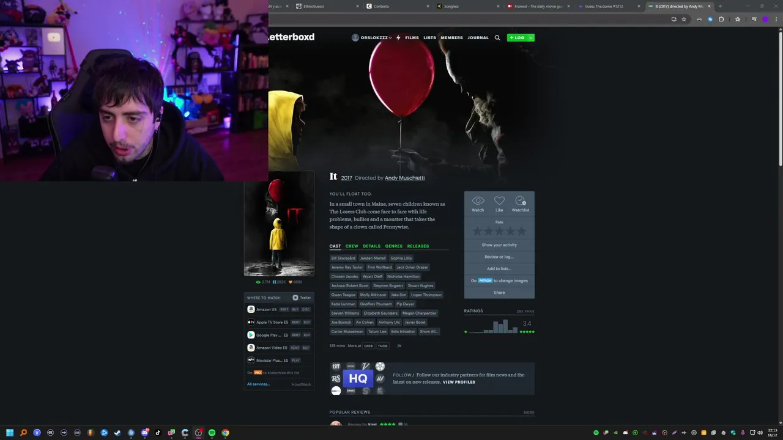The height and width of the screenshot is (440, 783).
Task: Click PLAY for Movistar Plus
Action: pos(296,361)
